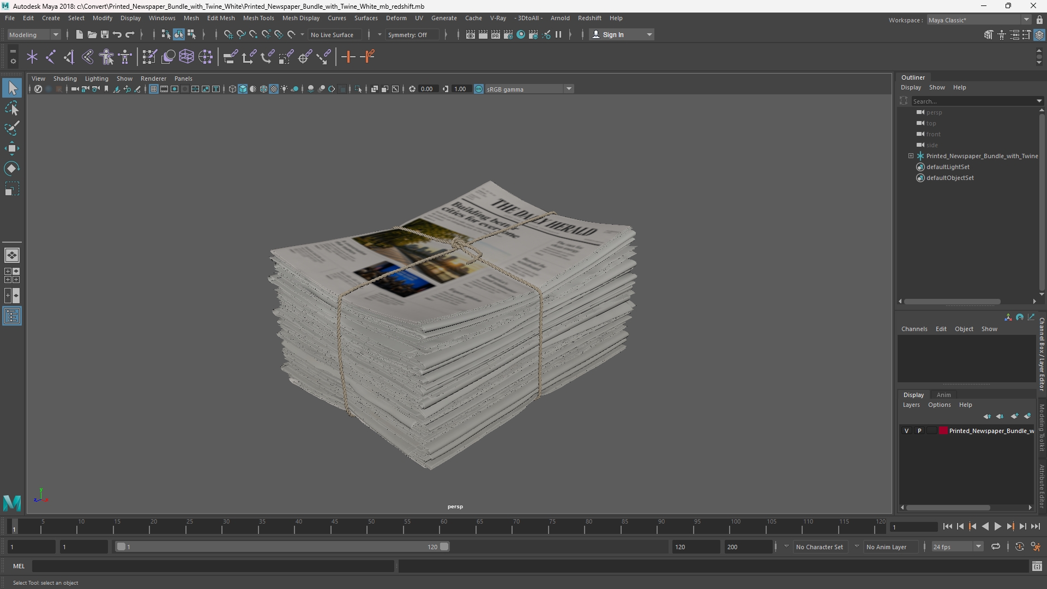Choose the Paint Selection tool
The height and width of the screenshot is (589, 1047).
click(12, 129)
